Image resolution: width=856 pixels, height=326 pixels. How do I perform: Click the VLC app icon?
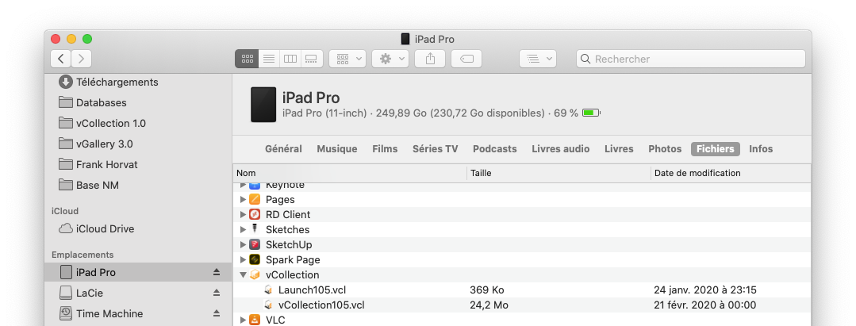click(x=255, y=320)
